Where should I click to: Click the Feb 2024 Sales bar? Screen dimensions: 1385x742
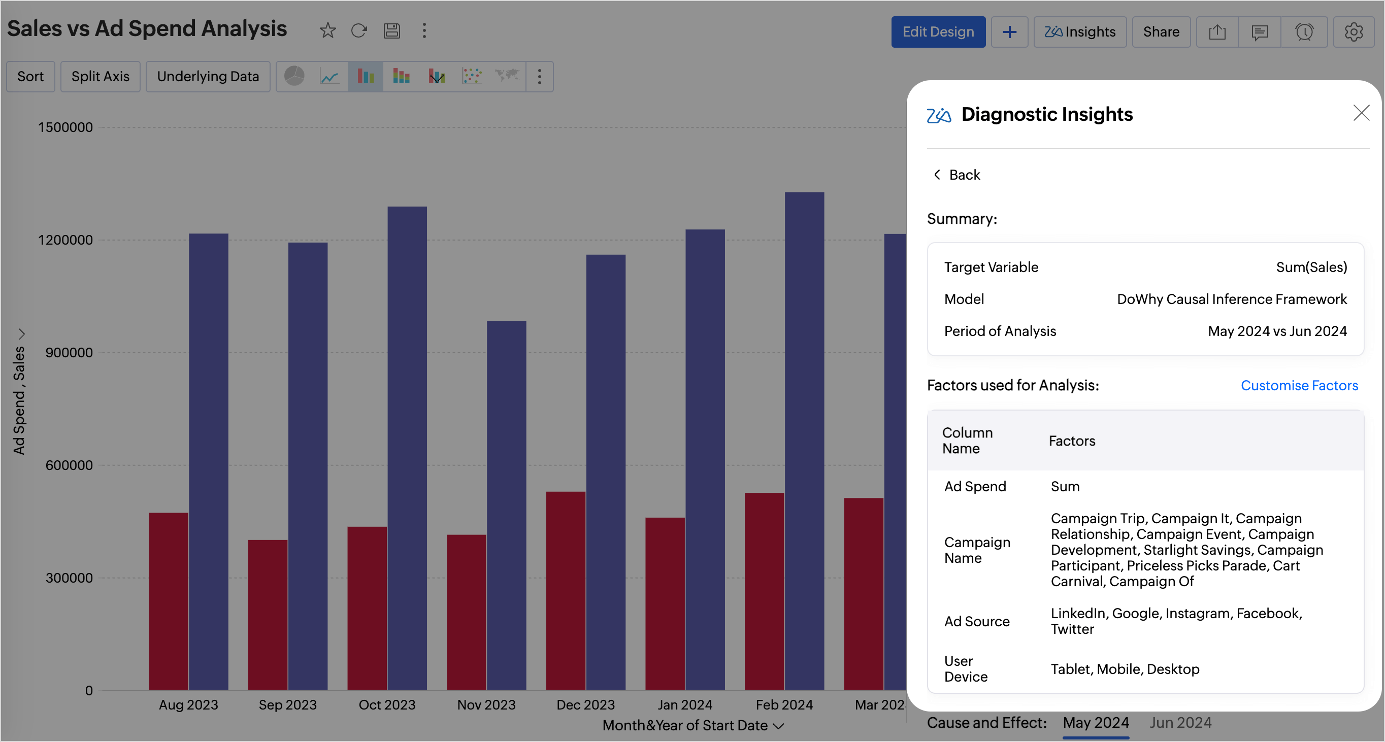point(804,441)
